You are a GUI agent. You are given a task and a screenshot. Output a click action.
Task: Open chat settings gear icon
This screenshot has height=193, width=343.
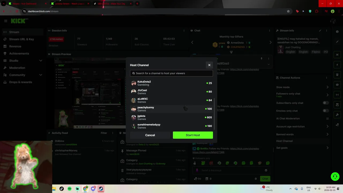click(x=256, y=179)
